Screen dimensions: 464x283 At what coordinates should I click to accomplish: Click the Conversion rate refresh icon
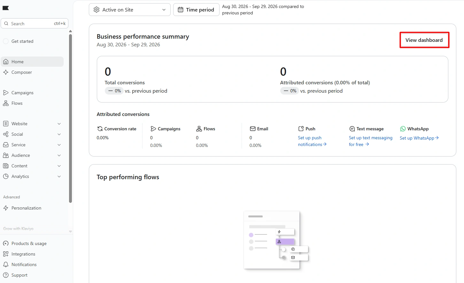[100, 129]
